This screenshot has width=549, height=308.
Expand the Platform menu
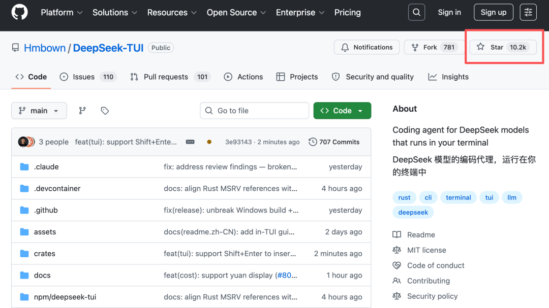click(x=62, y=13)
